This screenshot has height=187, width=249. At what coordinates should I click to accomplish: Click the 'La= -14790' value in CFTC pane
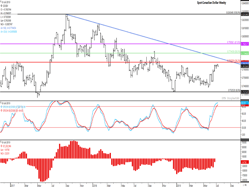coord(5,150)
